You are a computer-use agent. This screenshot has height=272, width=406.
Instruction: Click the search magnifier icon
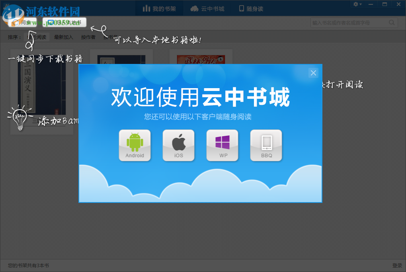392,23
